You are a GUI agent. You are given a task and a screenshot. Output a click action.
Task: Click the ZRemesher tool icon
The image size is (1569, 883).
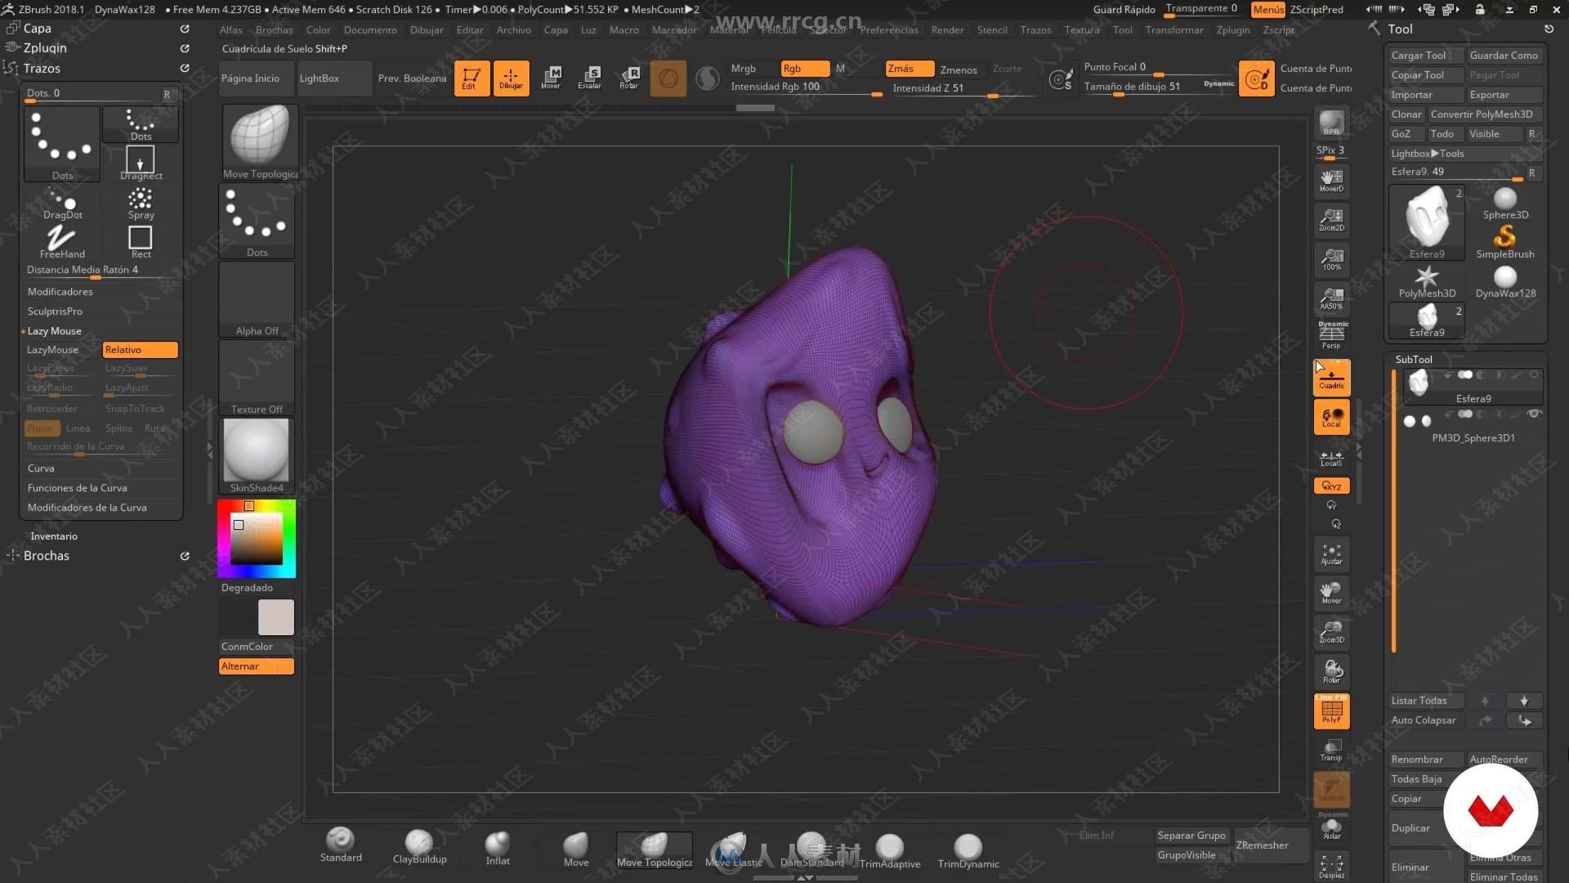[1261, 845]
